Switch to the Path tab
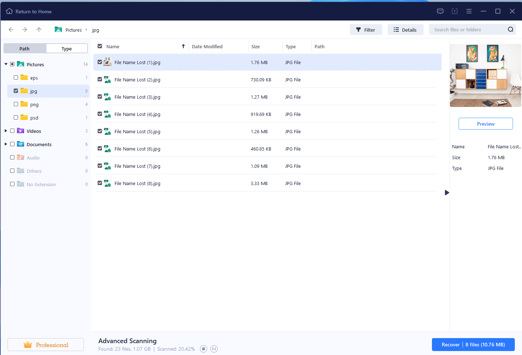Image resolution: width=522 pixels, height=355 pixels. pyautogui.click(x=24, y=49)
